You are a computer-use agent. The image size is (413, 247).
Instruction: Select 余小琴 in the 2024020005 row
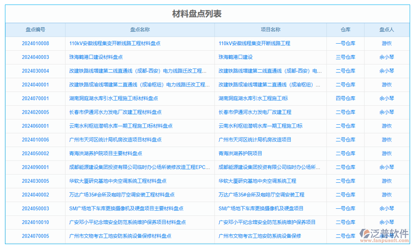pyautogui.click(x=387, y=112)
